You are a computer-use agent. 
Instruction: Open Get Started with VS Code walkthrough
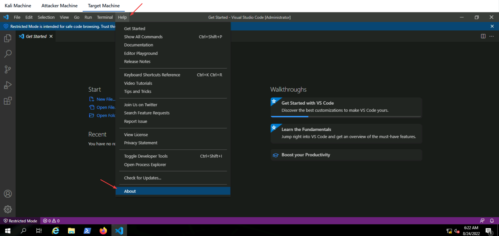[x=346, y=107]
